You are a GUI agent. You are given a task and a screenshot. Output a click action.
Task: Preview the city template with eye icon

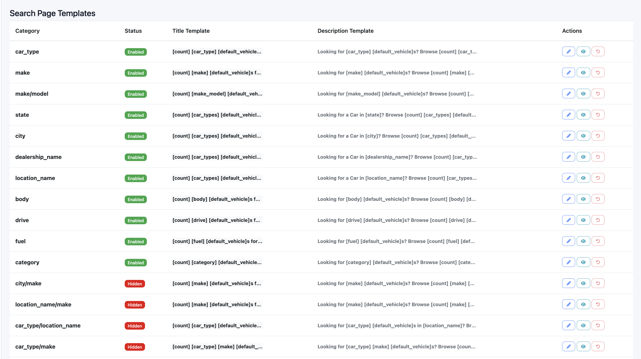tap(583, 136)
